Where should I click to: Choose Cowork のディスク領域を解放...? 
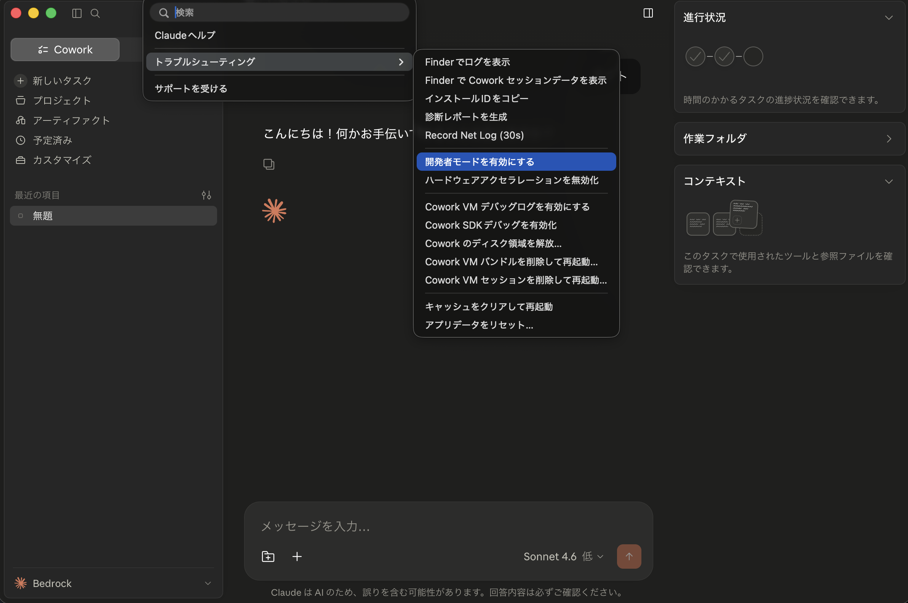pos(516,244)
